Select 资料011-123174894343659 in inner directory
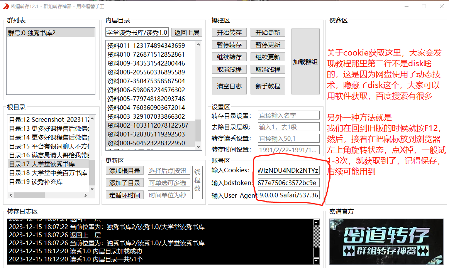 [151, 45]
